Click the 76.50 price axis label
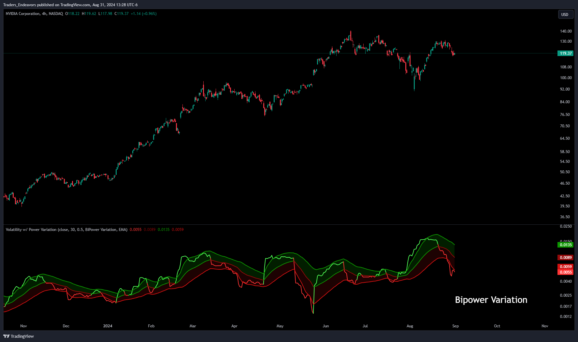This screenshot has height=342, width=578. [x=565, y=115]
